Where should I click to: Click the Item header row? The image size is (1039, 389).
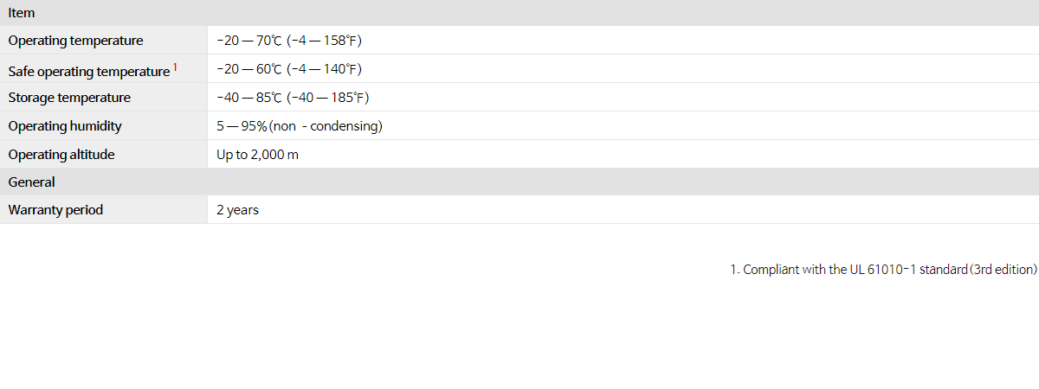click(22, 13)
